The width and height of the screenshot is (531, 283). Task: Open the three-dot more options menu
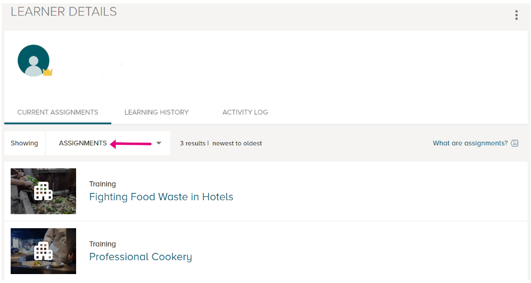516,15
